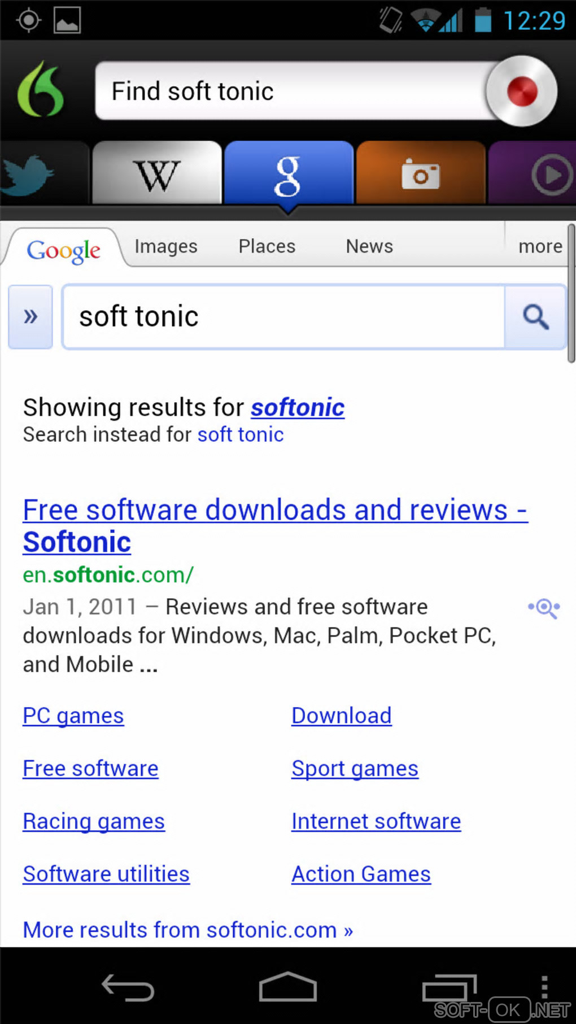Switch to the Wikipedia W tab

point(157,175)
